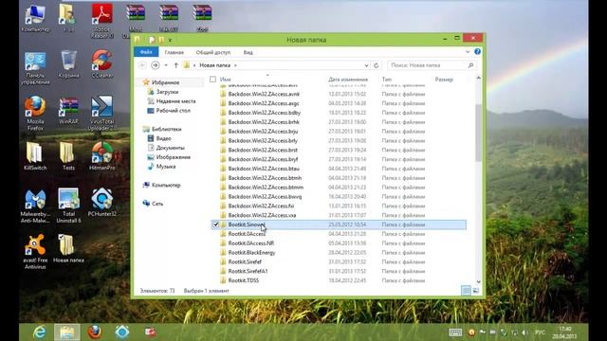Select Недавние места in navigation pane
This screenshot has height=341, width=607.
[x=175, y=101]
